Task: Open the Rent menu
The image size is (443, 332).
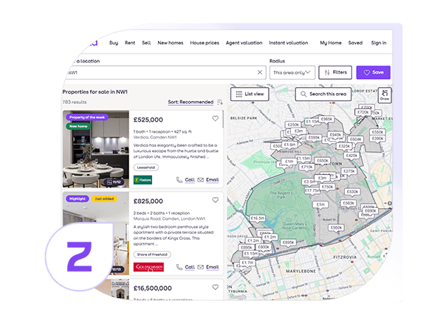Action: (x=130, y=43)
